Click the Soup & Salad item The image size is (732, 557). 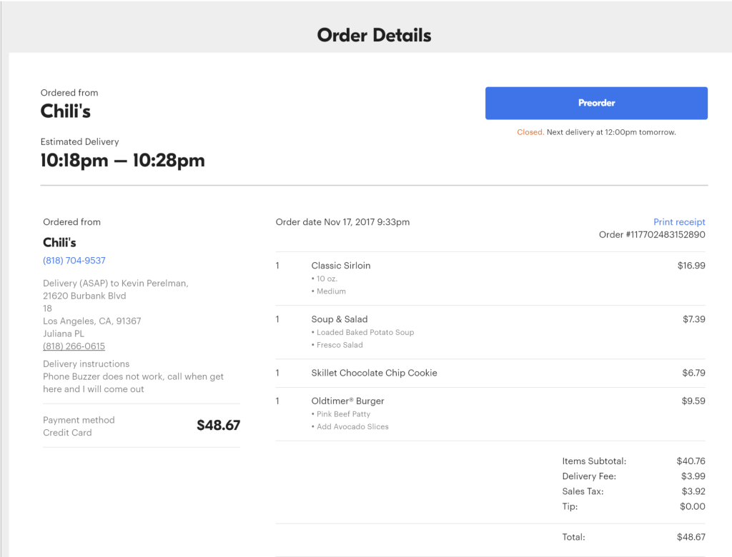click(340, 319)
